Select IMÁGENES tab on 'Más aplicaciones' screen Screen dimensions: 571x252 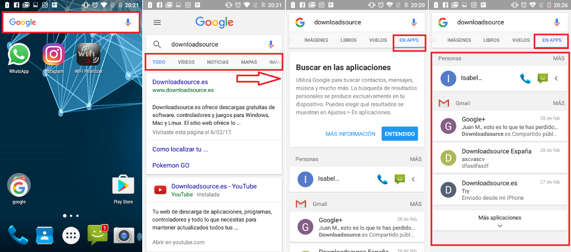[459, 40]
